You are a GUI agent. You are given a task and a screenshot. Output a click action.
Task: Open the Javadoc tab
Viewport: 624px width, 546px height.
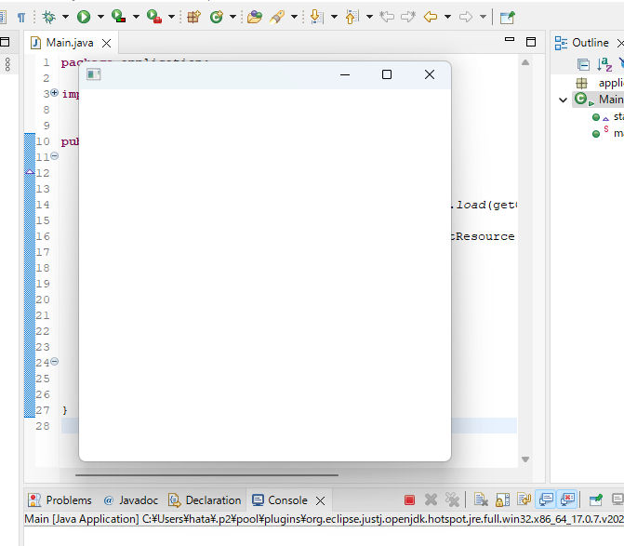[x=131, y=500]
